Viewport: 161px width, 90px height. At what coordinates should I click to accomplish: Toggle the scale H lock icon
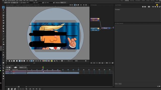pos(43,3)
